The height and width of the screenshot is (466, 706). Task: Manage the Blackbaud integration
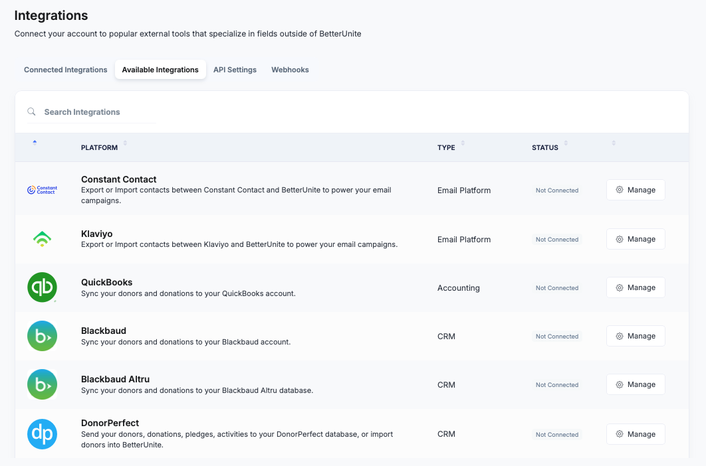(636, 336)
